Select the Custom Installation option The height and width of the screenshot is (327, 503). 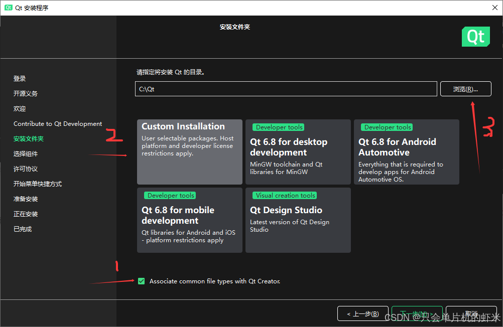189,150
